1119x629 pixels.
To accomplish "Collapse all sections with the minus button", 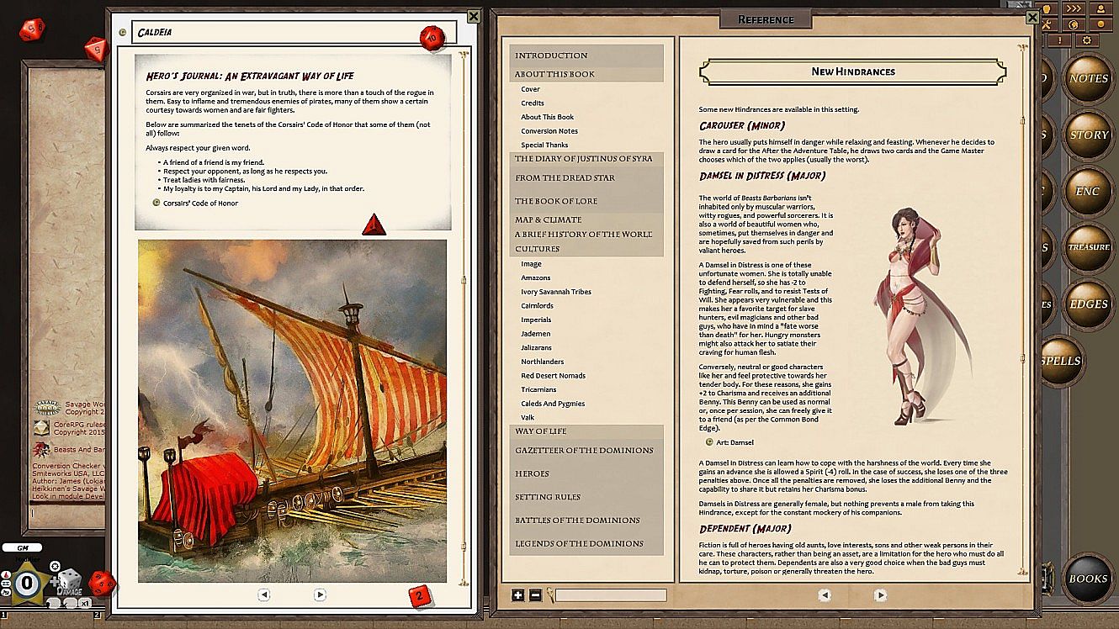I will click(535, 595).
